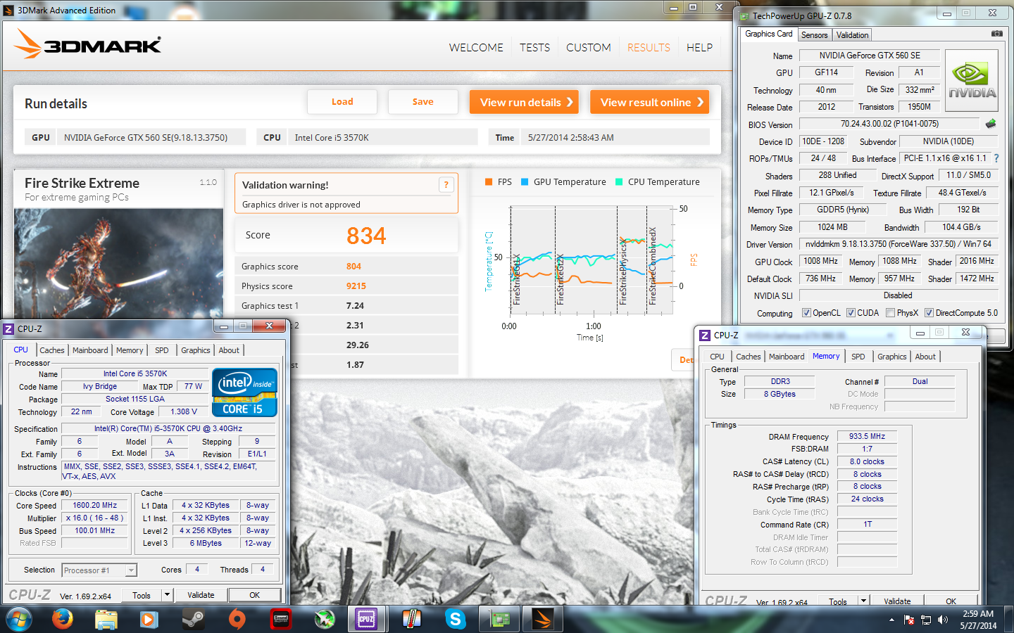Click the Action Center flag icon
Viewport: 1014px width, 633px height.
(909, 620)
